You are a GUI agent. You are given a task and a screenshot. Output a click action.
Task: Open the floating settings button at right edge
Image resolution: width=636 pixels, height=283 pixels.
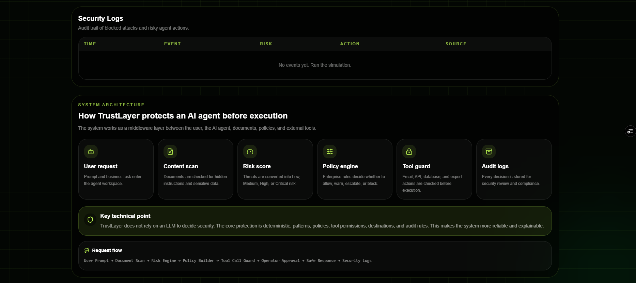[x=630, y=131]
